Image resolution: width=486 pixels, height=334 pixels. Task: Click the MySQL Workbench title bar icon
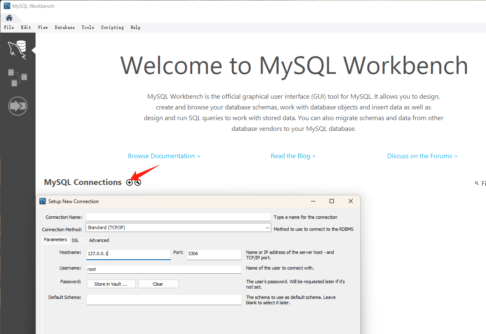(7, 6)
